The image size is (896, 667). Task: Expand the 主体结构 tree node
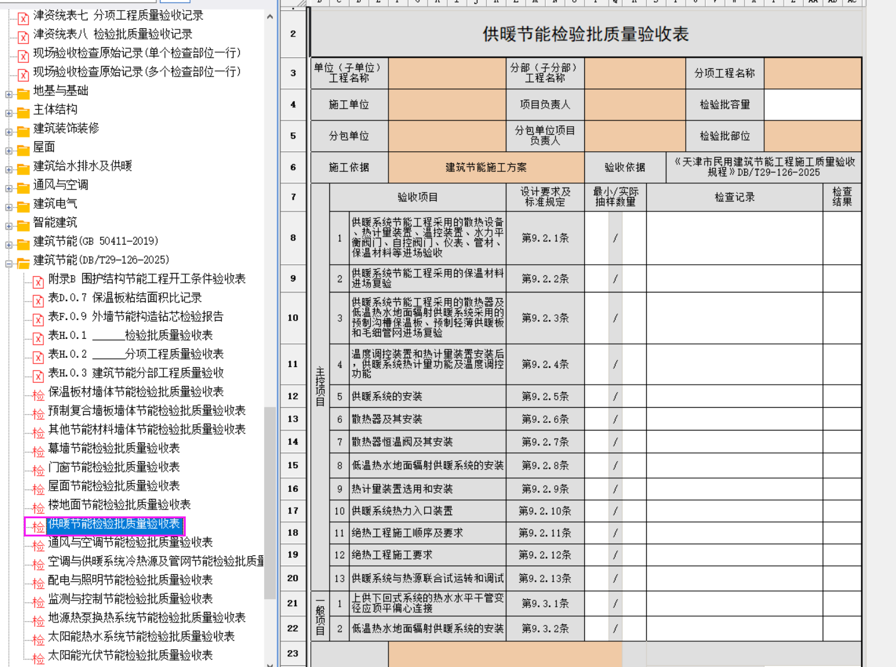click(x=9, y=113)
